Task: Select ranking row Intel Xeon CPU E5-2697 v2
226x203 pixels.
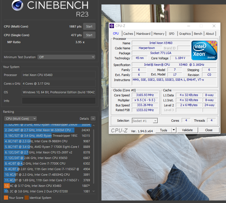Action: point(48,152)
